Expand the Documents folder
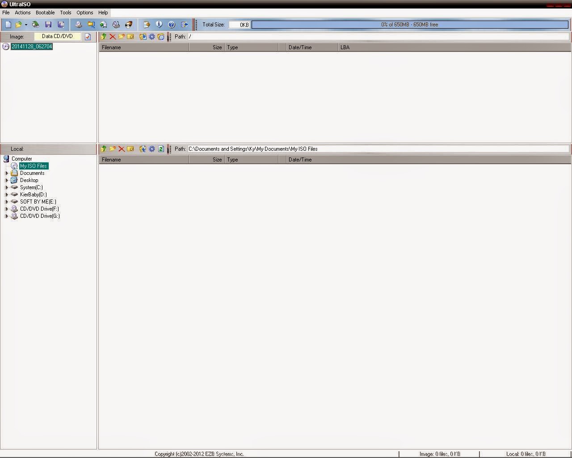The image size is (572, 458). click(x=7, y=173)
